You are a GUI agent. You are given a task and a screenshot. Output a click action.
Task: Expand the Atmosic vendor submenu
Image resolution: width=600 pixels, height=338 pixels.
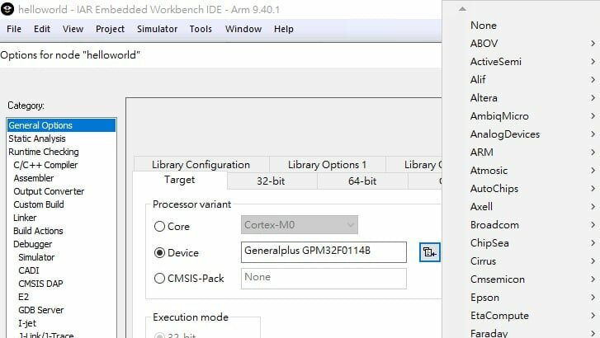pos(521,171)
